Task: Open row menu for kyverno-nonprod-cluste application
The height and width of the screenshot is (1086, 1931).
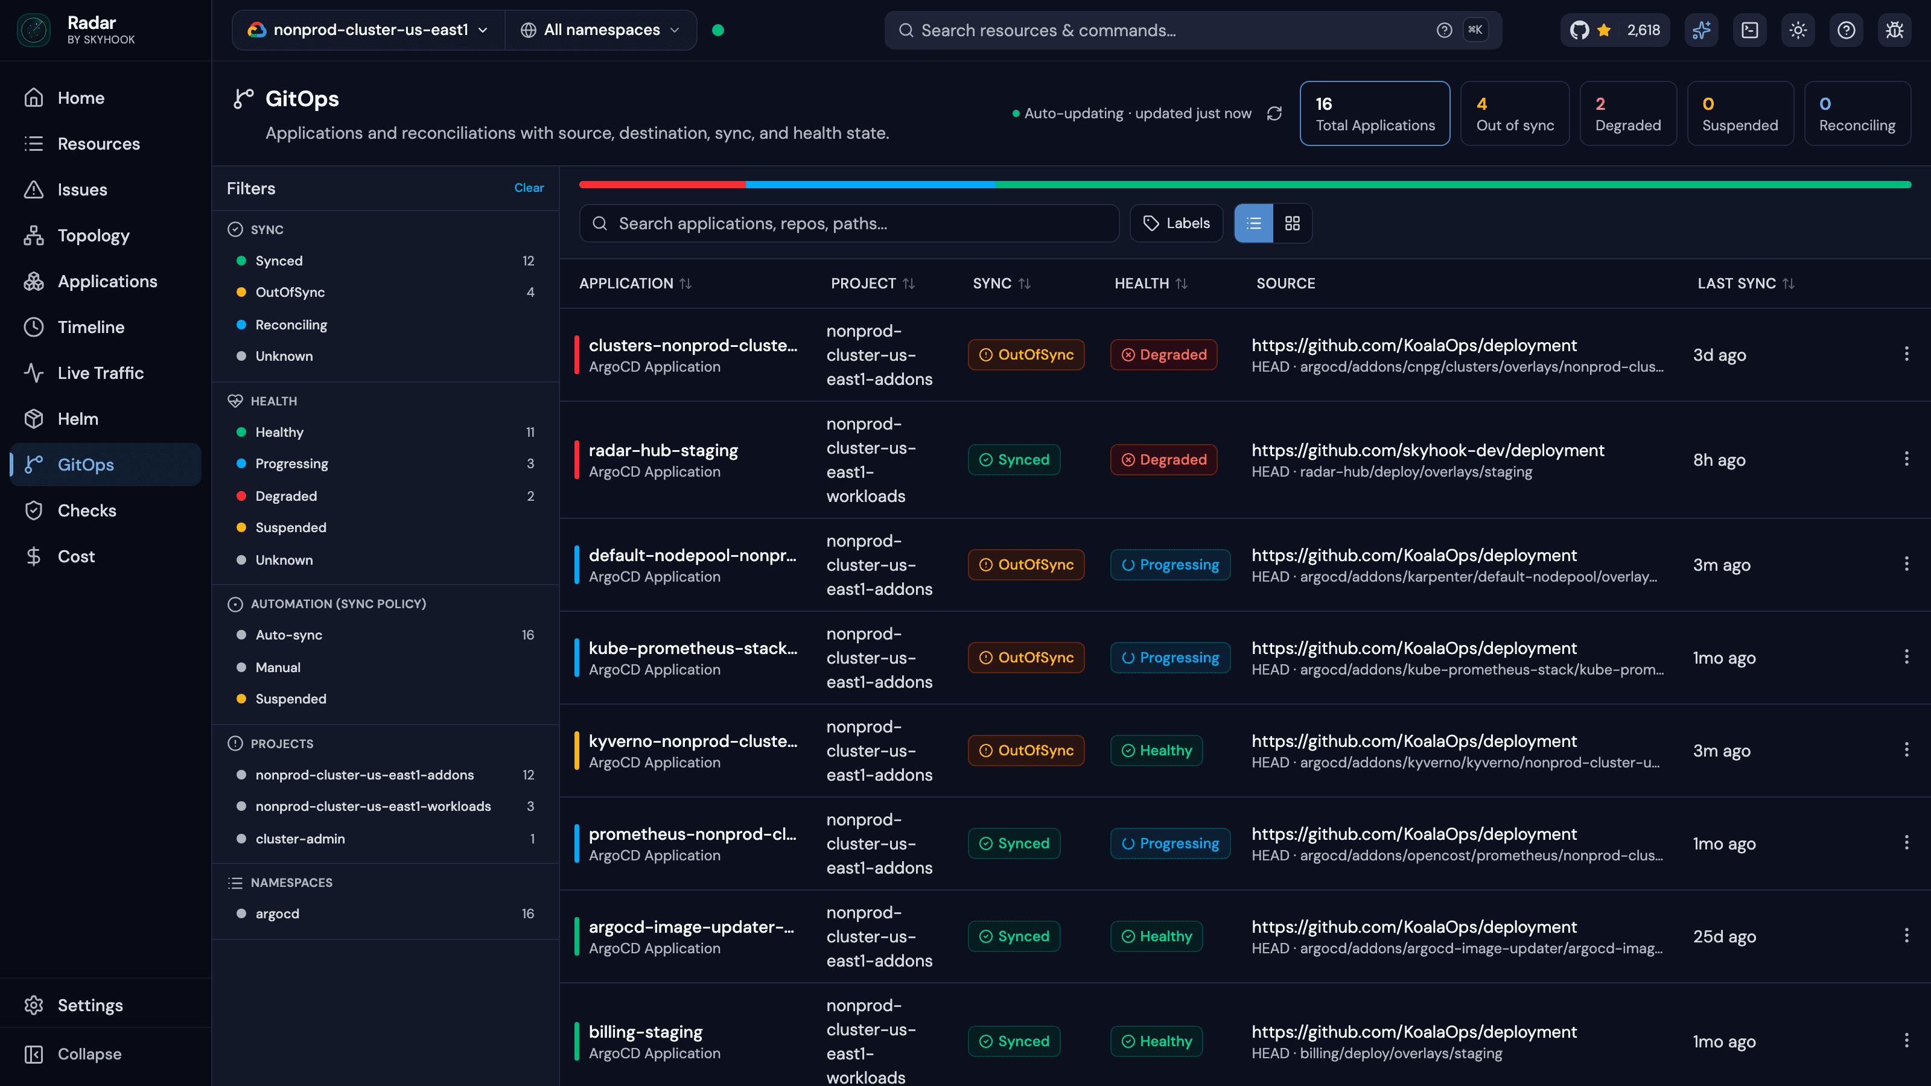Action: 1906,749
